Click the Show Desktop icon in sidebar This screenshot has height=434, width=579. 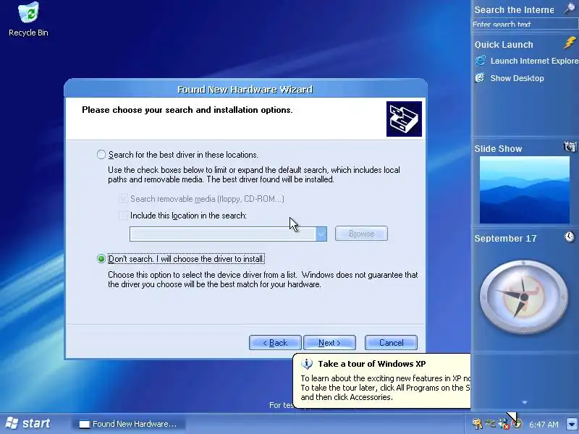(480, 78)
